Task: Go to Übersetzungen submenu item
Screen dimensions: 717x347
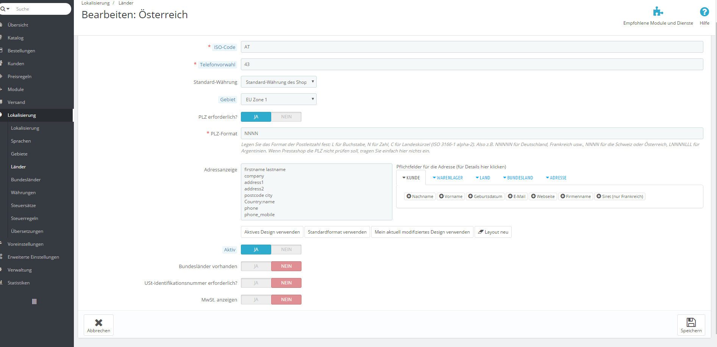Action: pos(27,231)
